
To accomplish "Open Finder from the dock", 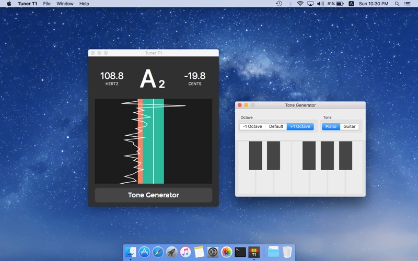I will coord(131,252).
